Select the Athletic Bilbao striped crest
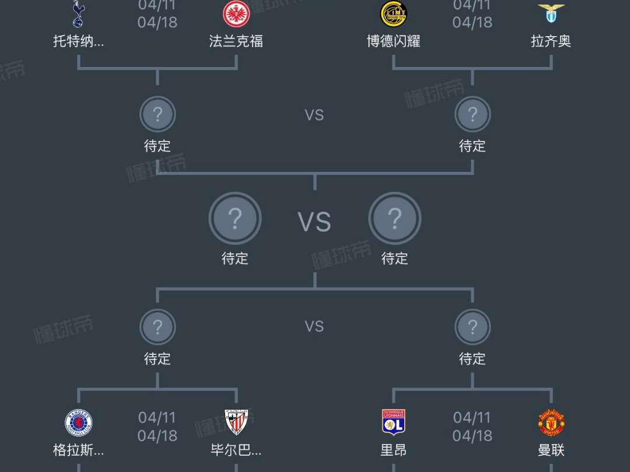 [x=236, y=423]
